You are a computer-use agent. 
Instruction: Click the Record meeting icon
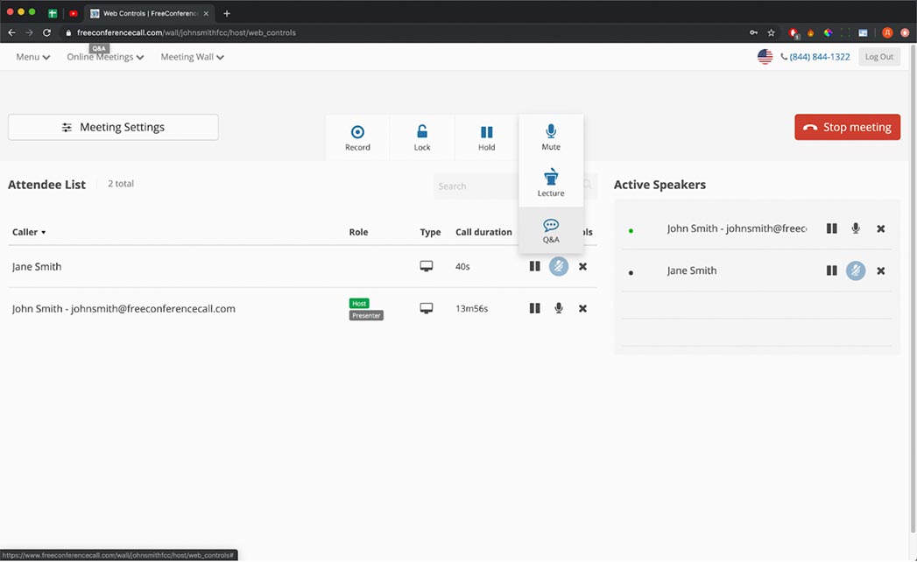357,137
